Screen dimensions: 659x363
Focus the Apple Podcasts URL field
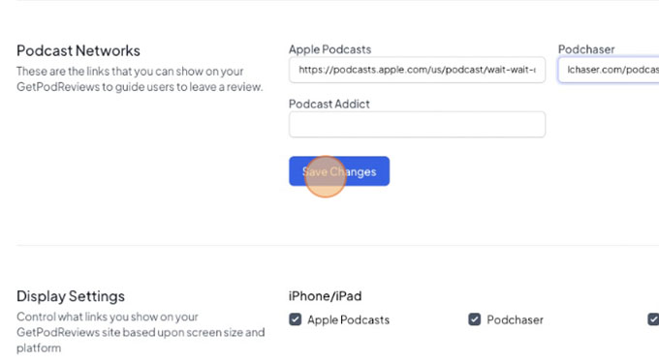417,70
